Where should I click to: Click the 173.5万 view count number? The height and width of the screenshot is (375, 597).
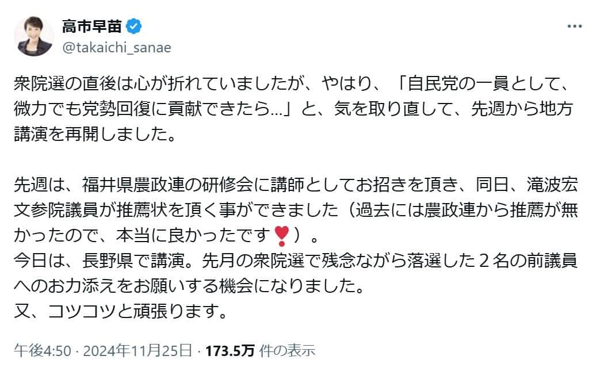coord(230,350)
